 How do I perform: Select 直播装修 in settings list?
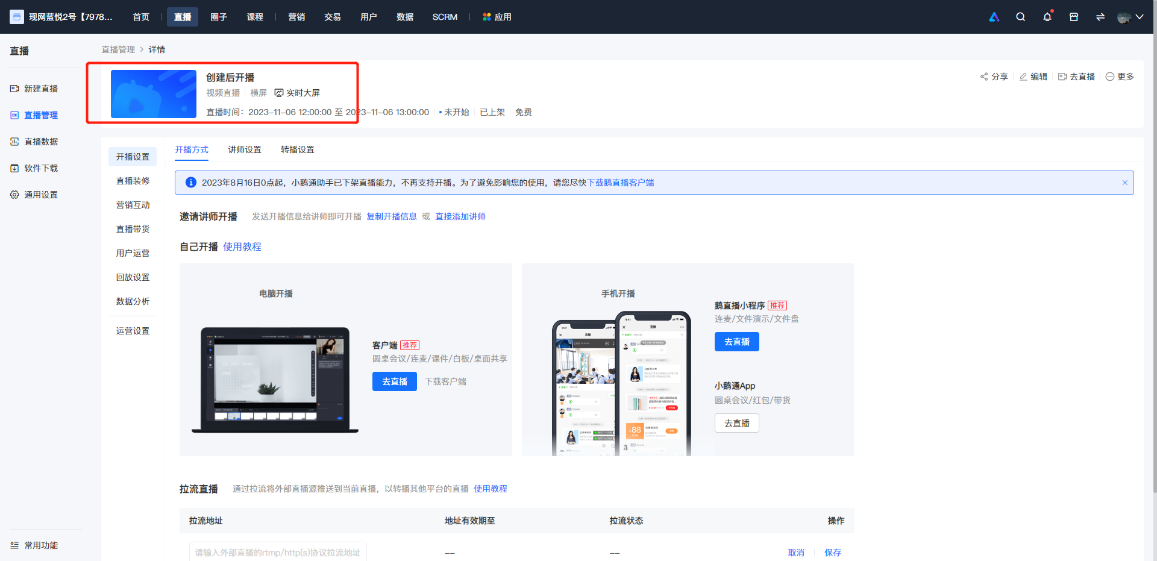pyautogui.click(x=133, y=181)
